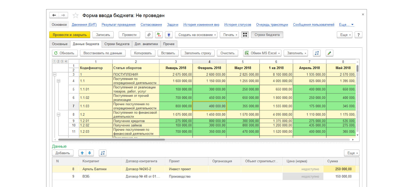
Task: Open the Обмен MS Excel dropdown
Action: click(x=262, y=53)
